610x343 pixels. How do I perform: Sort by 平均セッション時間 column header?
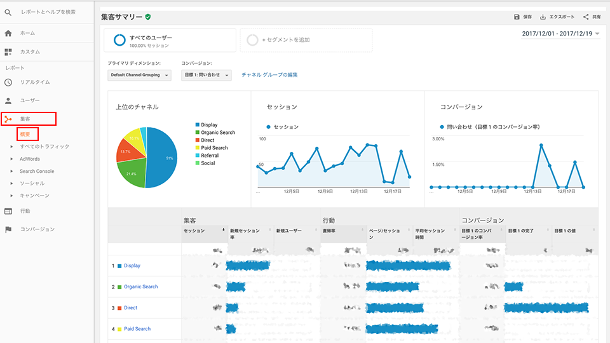(x=430, y=234)
